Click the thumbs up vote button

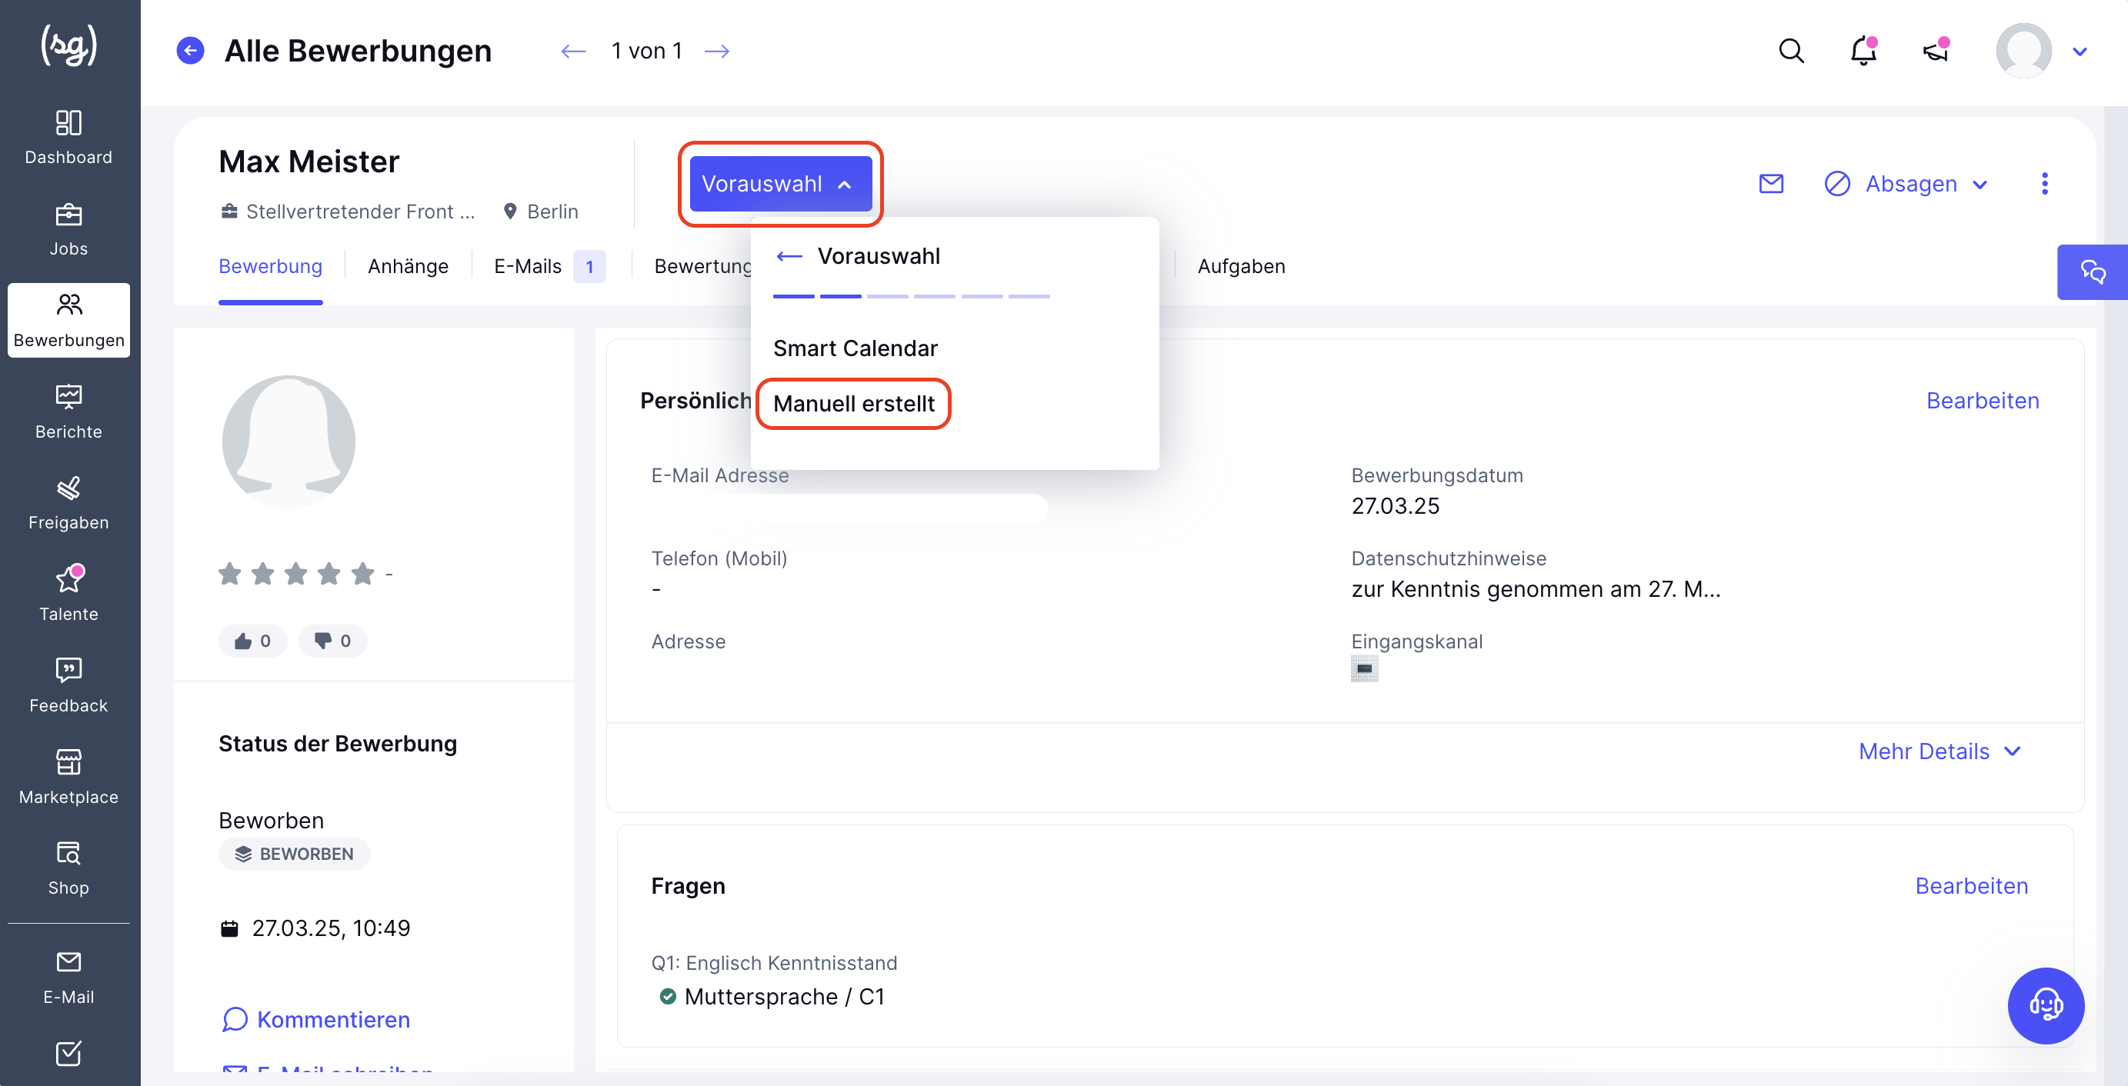(x=253, y=641)
